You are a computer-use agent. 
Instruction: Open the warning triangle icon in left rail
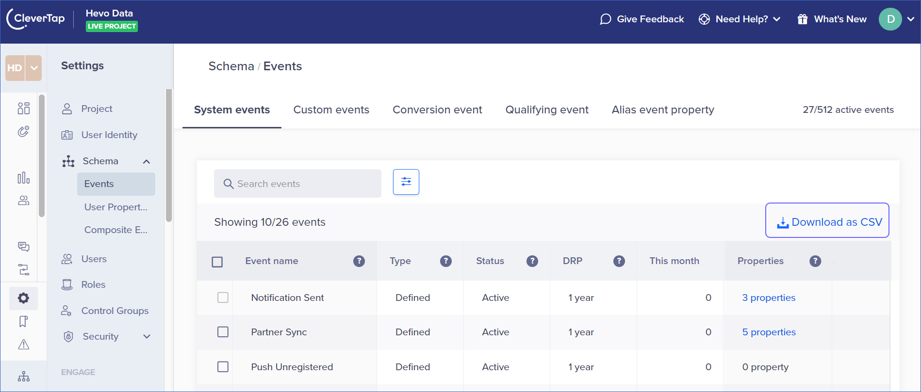pyautogui.click(x=23, y=345)
